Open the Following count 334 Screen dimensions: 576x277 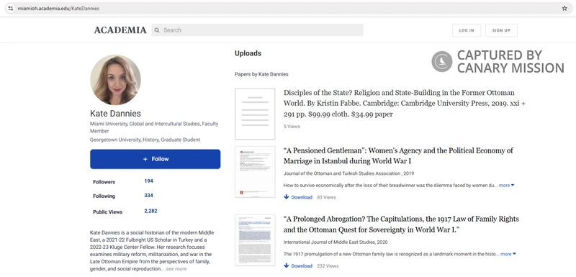coord(148,195)
